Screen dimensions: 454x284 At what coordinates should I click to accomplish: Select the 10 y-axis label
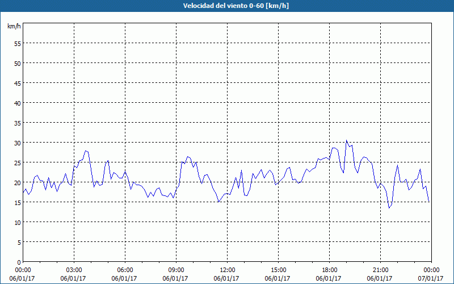point(18,223)
